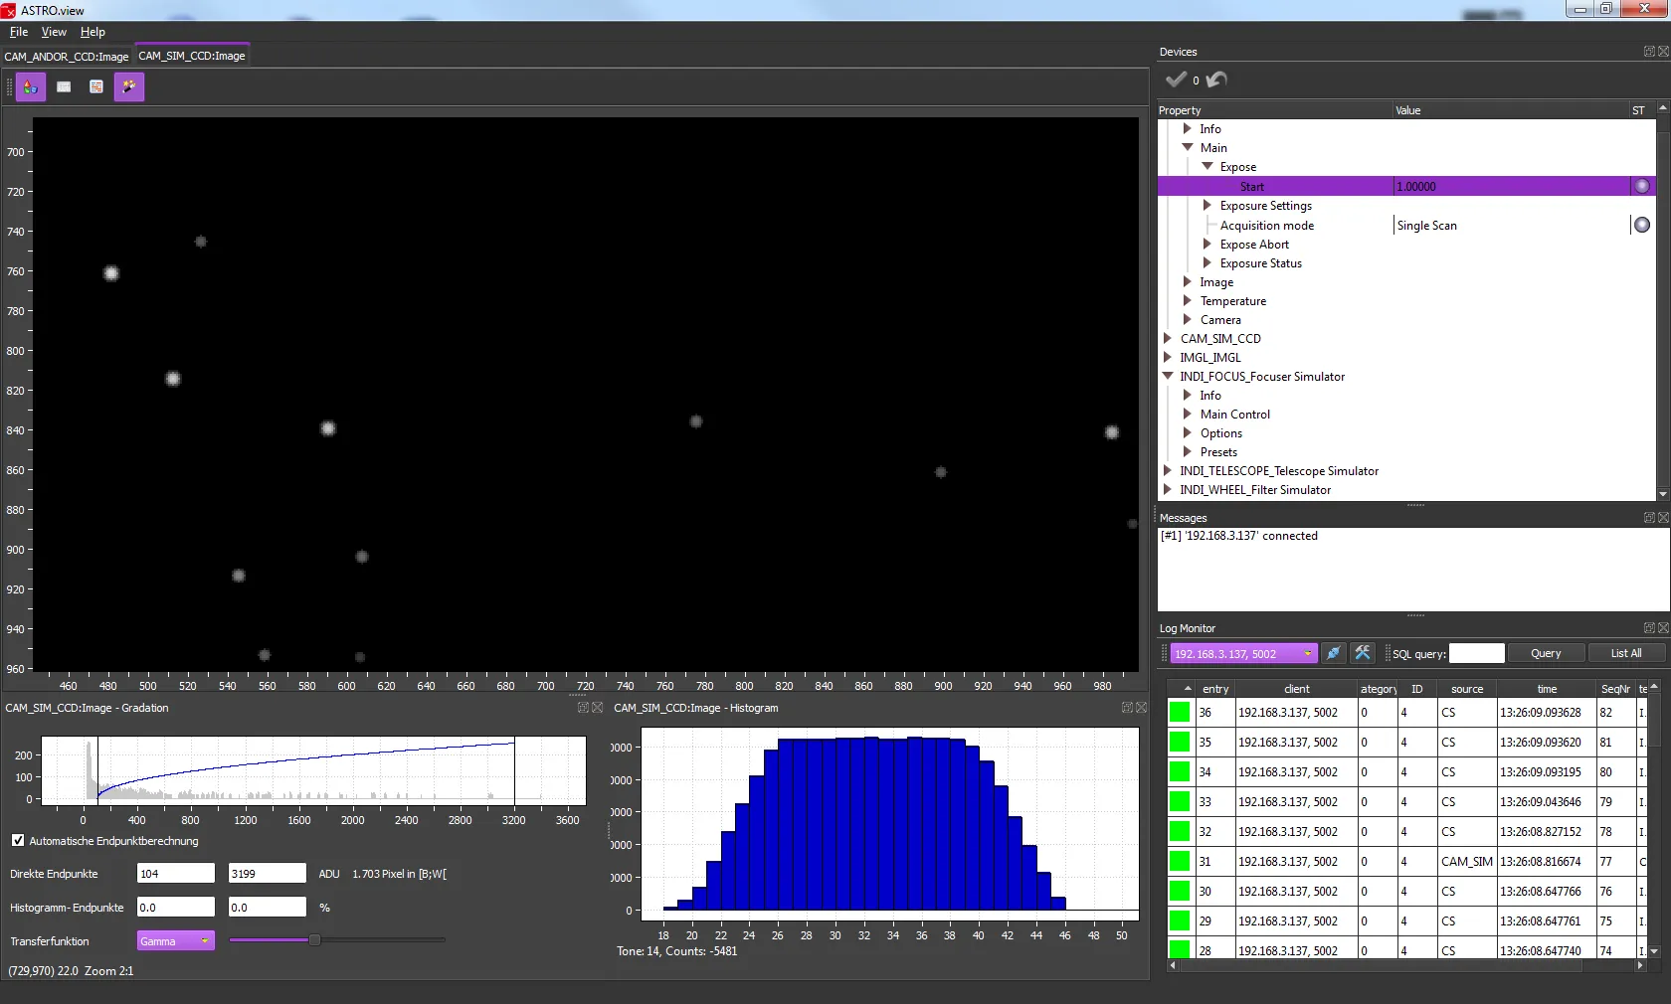Float the Devices panel
The height and width of the screenshot is (1004, 1671).
coord(1649,52)
